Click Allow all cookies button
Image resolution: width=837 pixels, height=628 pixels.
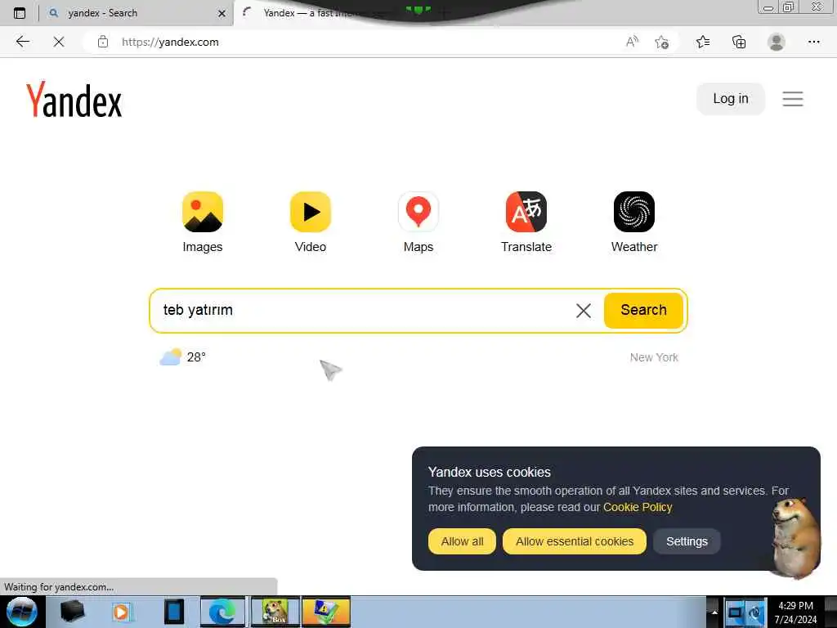462,541
